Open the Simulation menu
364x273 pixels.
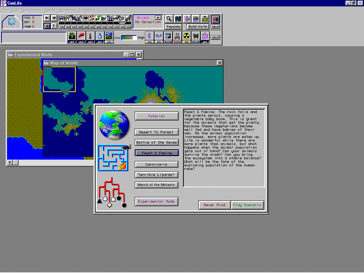coord(31,10)
